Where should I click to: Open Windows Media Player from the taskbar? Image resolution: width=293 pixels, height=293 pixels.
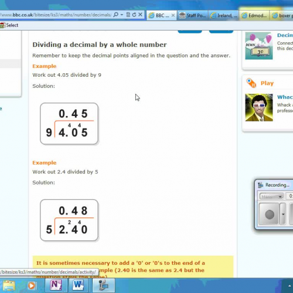point(32,286)
